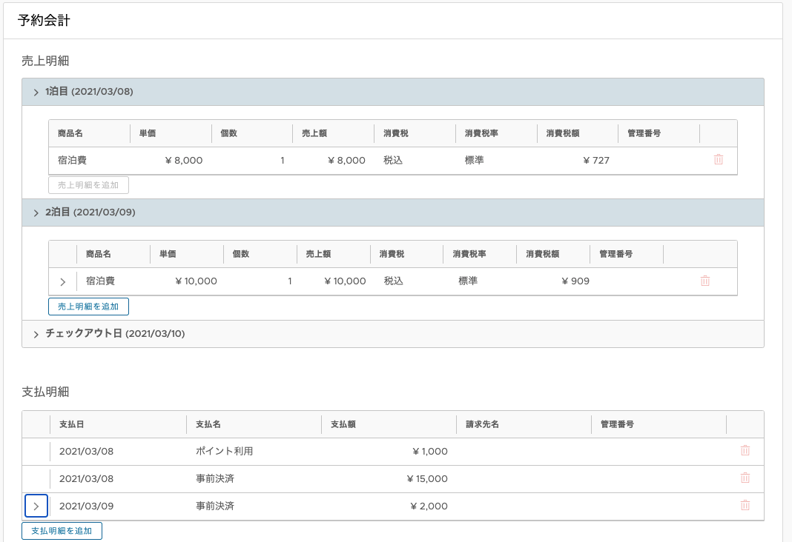Click the 支払額 column header

343,424
